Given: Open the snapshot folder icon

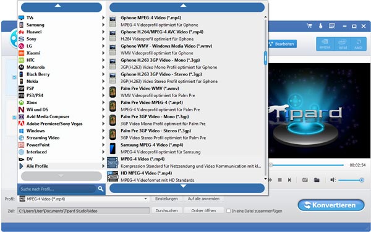Looking at the screenshot, I should click(317, 180).
